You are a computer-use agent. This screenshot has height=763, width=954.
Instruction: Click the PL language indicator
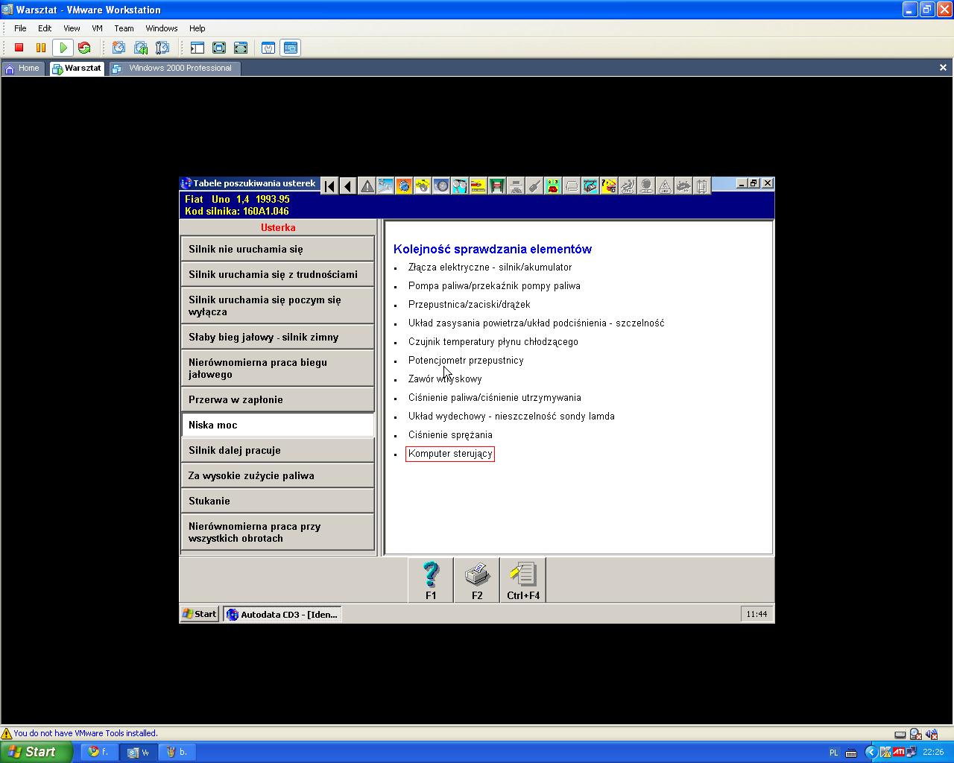coord(833,753)
